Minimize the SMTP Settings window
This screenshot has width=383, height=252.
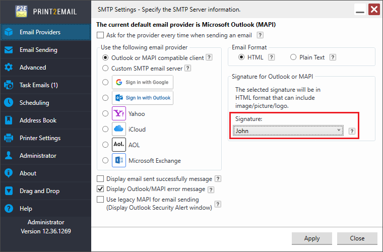pyautogui.click(x=360, y=10)
